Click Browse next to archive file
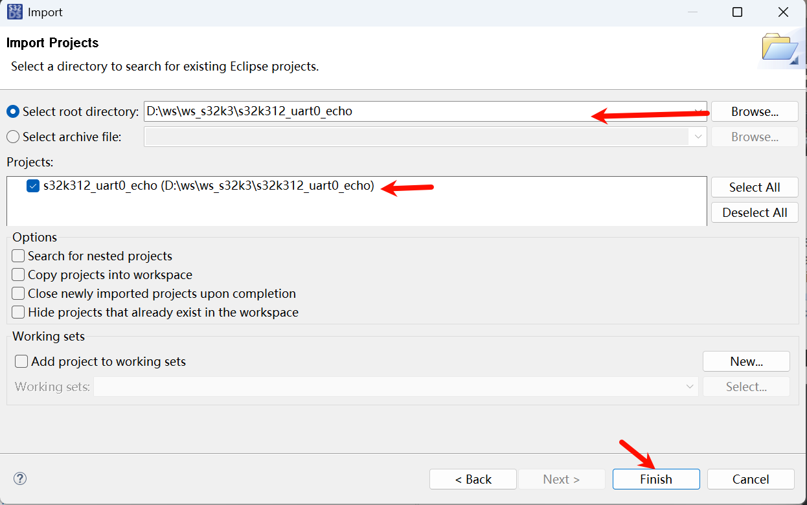 point(755,137)
